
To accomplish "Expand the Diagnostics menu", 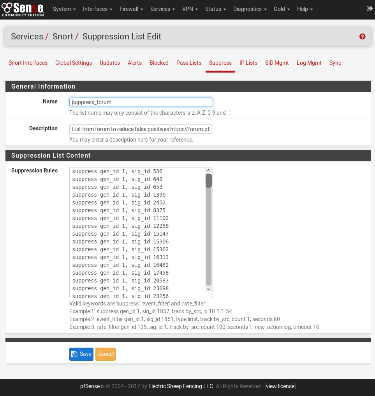I will coord(250,9).
